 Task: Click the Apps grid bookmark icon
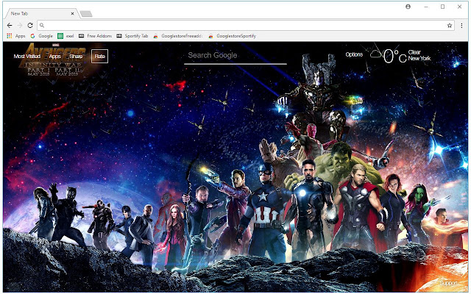pyautogui.click(x=10, y=36)
